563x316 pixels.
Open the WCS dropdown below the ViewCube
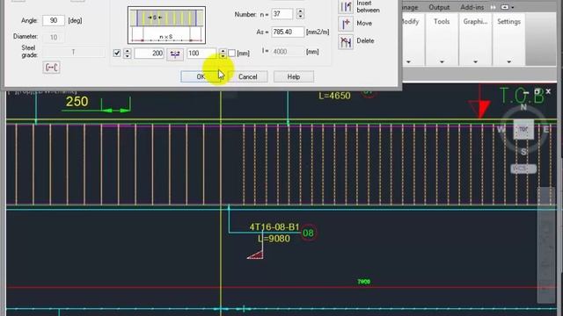pyautogui.click(x=523, y=169)
